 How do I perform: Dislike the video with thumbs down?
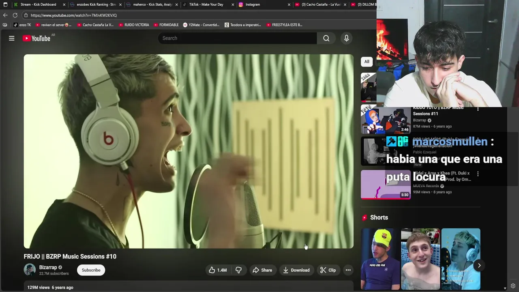coord(238,270)
